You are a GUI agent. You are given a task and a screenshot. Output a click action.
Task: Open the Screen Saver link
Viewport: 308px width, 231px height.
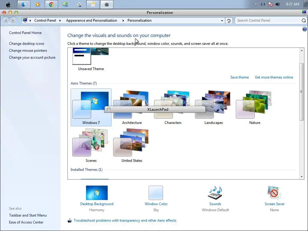point(275,204)
